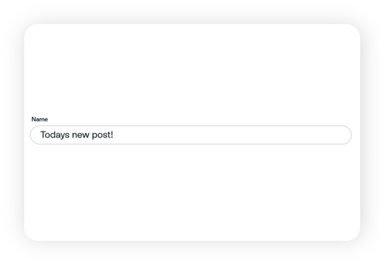Click blank card area above the Name label
The height and width of the screenshot is (265, 387).
pyautogui.click(x=191, y=69)
